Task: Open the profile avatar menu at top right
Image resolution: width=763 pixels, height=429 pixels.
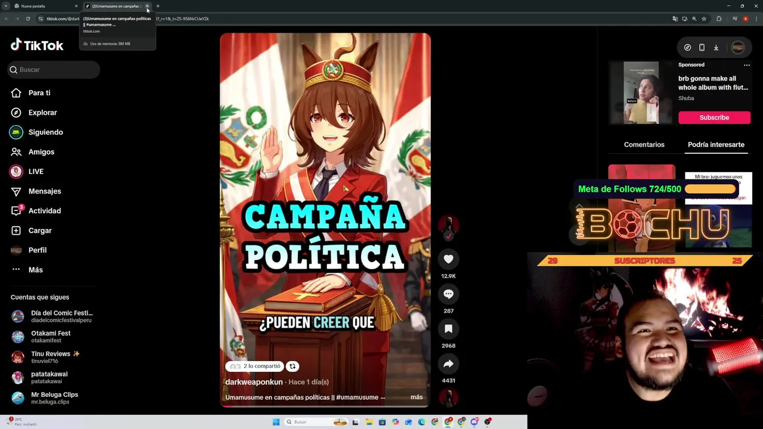Action: (738, 48)
